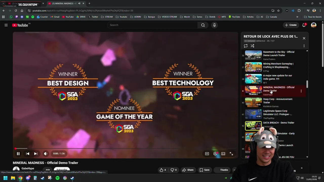
Task: Expand the ADMIN bookmarks folder
Action: pos(135,17)
